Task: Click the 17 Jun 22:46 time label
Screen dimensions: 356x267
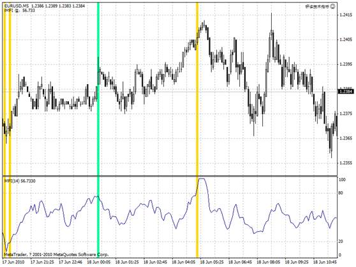Action: point(70,262)
